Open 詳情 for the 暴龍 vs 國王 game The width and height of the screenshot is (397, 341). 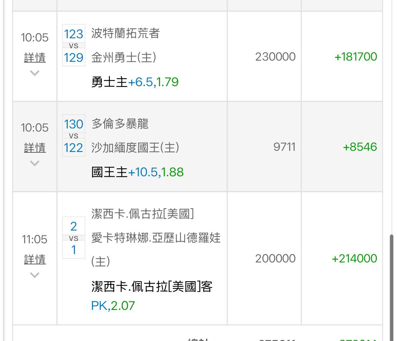tap(35, 148)
